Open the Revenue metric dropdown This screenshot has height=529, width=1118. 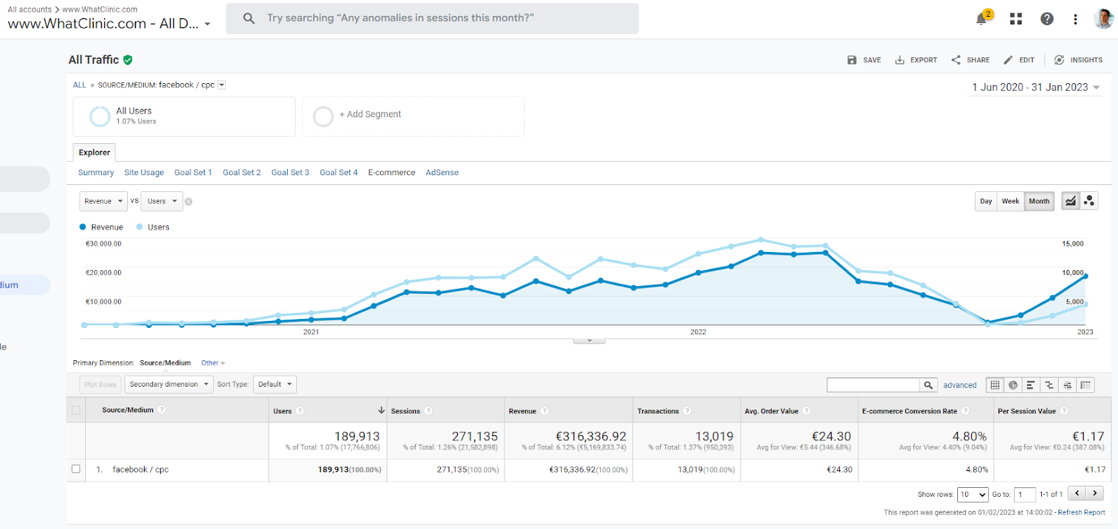point(103,201)
